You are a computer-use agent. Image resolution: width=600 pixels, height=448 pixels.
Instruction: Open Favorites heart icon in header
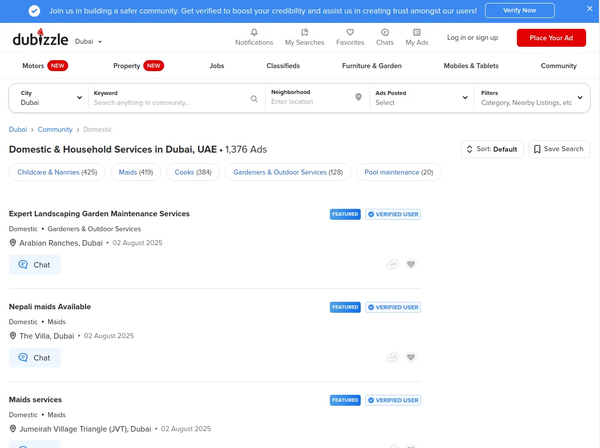click(350, 32)
